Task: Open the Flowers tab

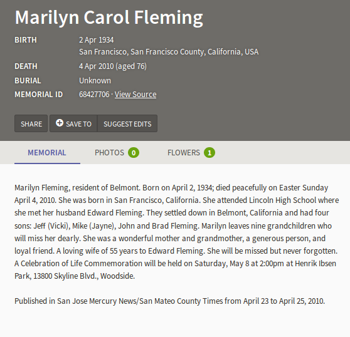Action: [191, 153]
